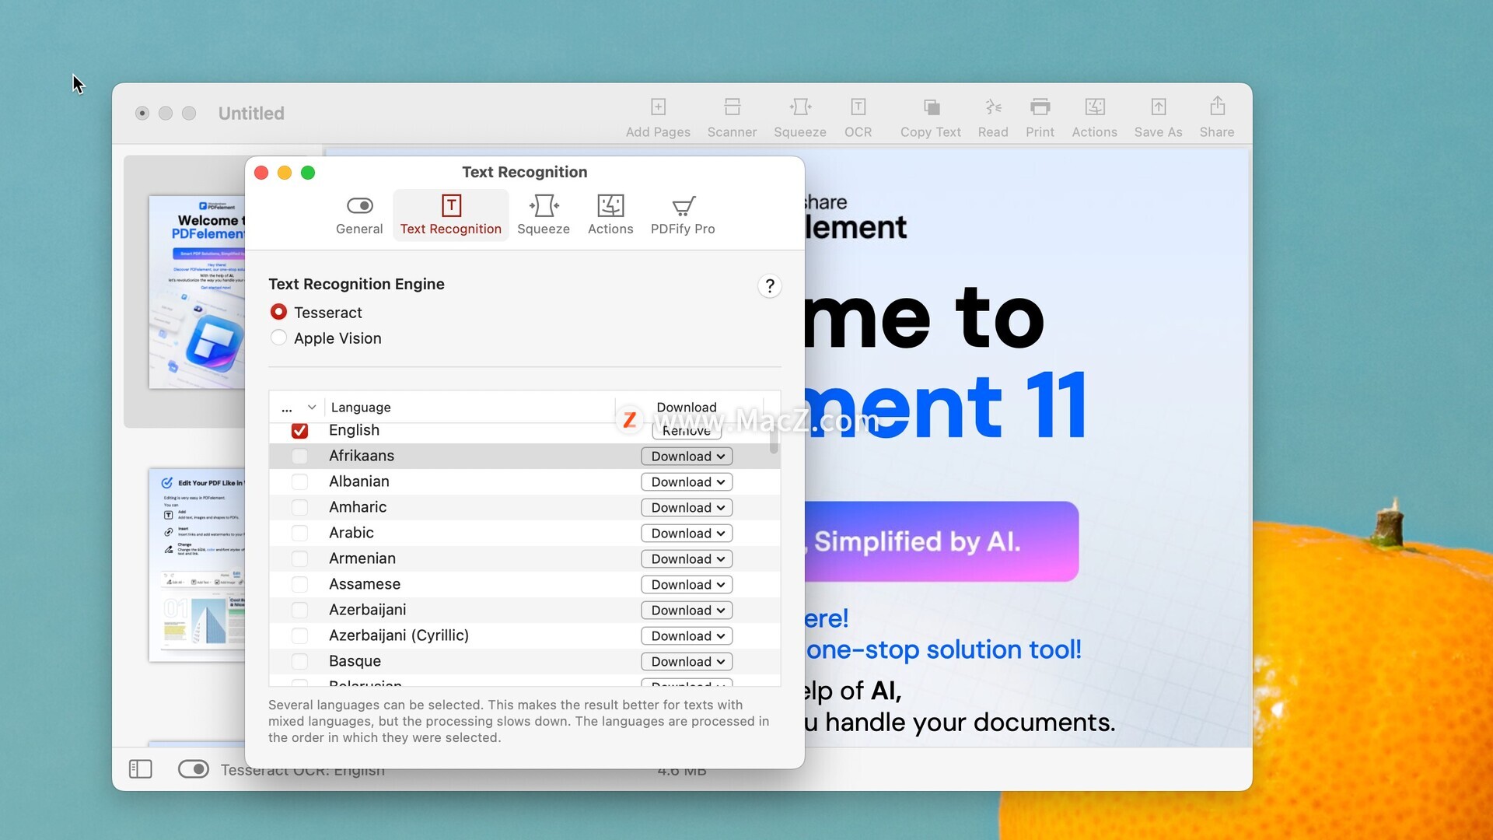Open the Download dropdown for Armenian
The width and height of the screenshot is (1493, 840).
[687, 558]
